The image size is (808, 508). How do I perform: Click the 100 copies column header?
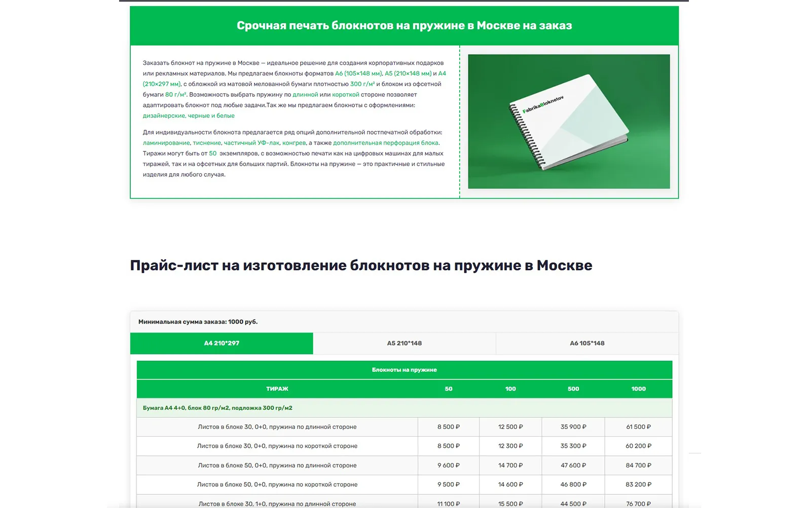point(510,389)
